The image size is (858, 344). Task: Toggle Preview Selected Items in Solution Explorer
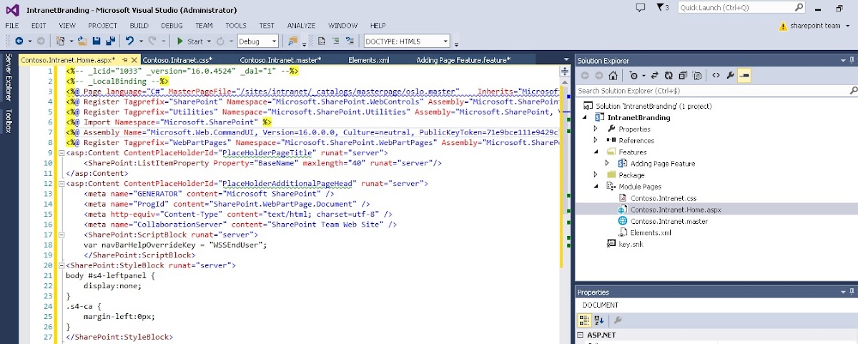click(744, 75)
